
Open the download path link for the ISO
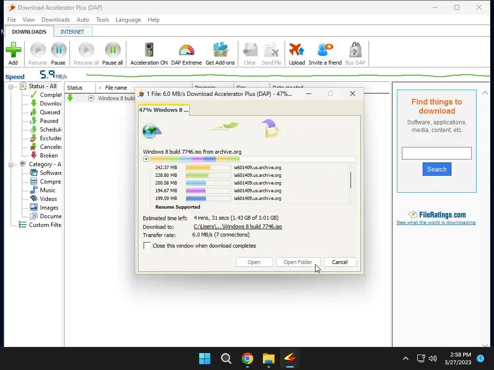[x=237, y=226]
